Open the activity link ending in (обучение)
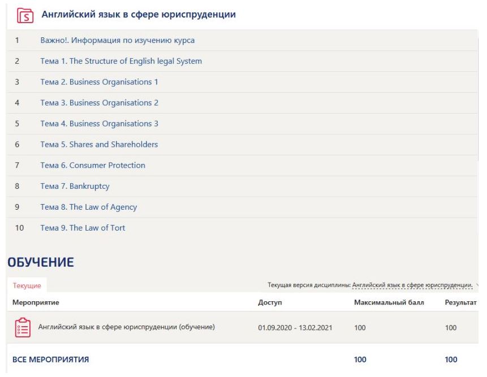 click(x=126, y=326)
